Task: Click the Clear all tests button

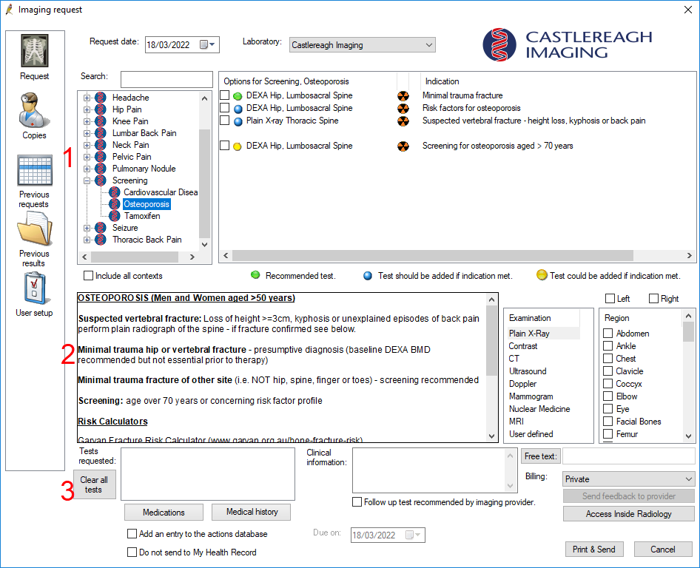Action: (94, 484)
